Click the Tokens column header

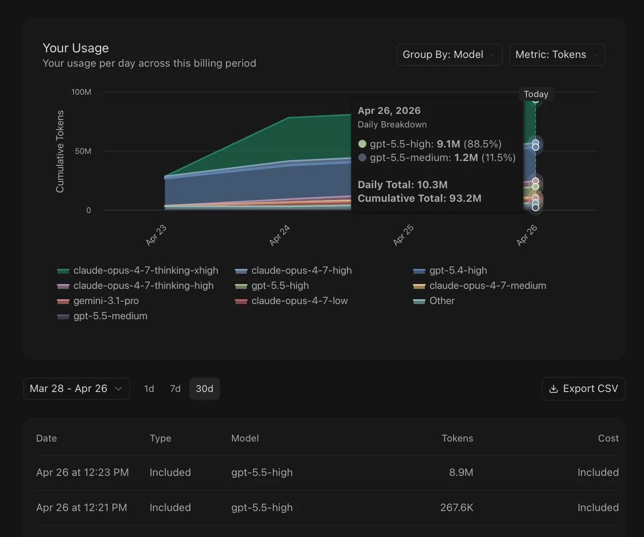[457, 438]
